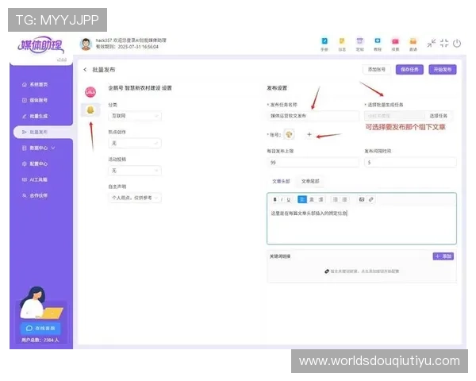Click the user avatar in the header
476x381 pixels.
coord(86,44)
